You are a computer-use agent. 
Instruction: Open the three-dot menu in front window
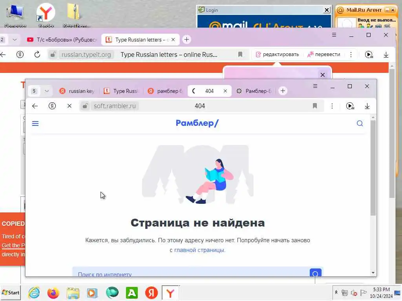[332, 106]
